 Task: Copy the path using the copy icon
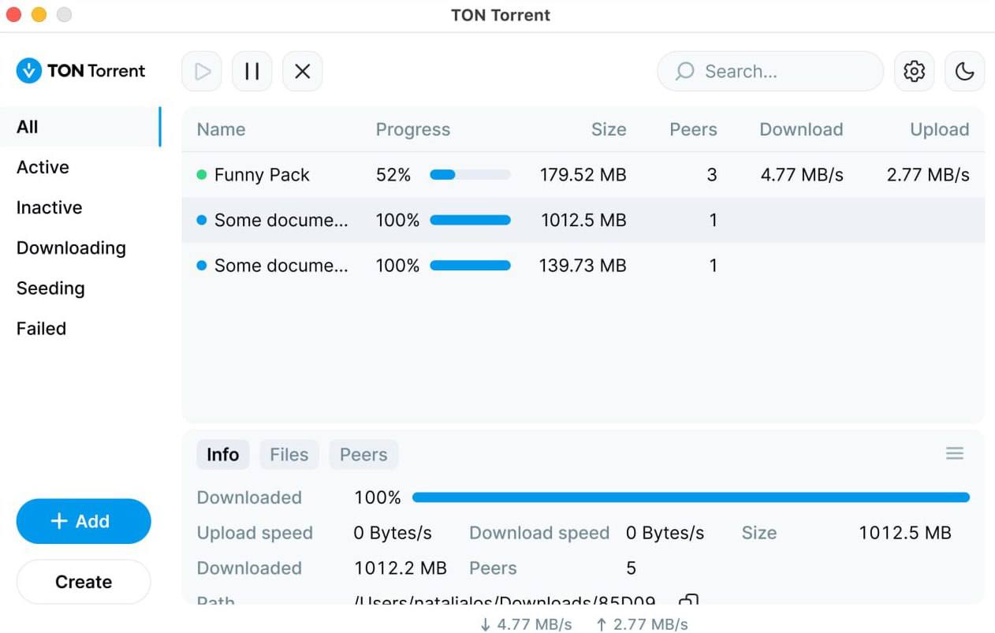(x=688, y=601)
